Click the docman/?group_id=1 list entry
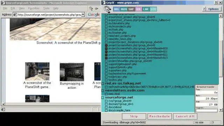The height and width of the screenshot is (126, 224). pos(121,104)
